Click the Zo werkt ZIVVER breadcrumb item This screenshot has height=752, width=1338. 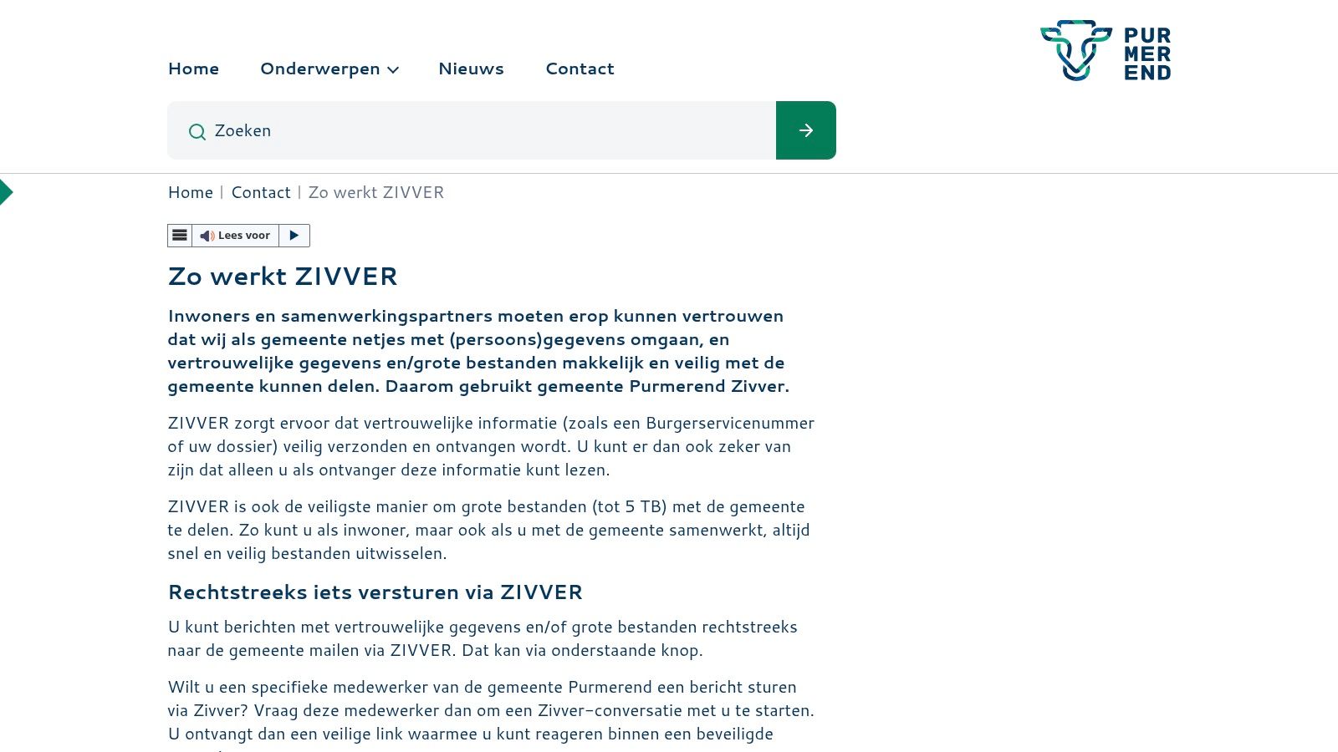pos(375,192)
